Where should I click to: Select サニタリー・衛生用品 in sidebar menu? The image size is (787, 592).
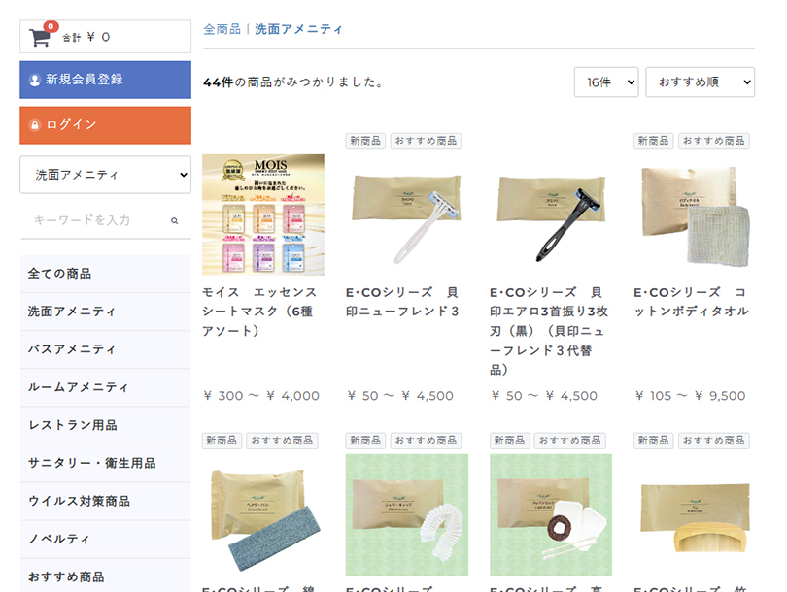105,463
